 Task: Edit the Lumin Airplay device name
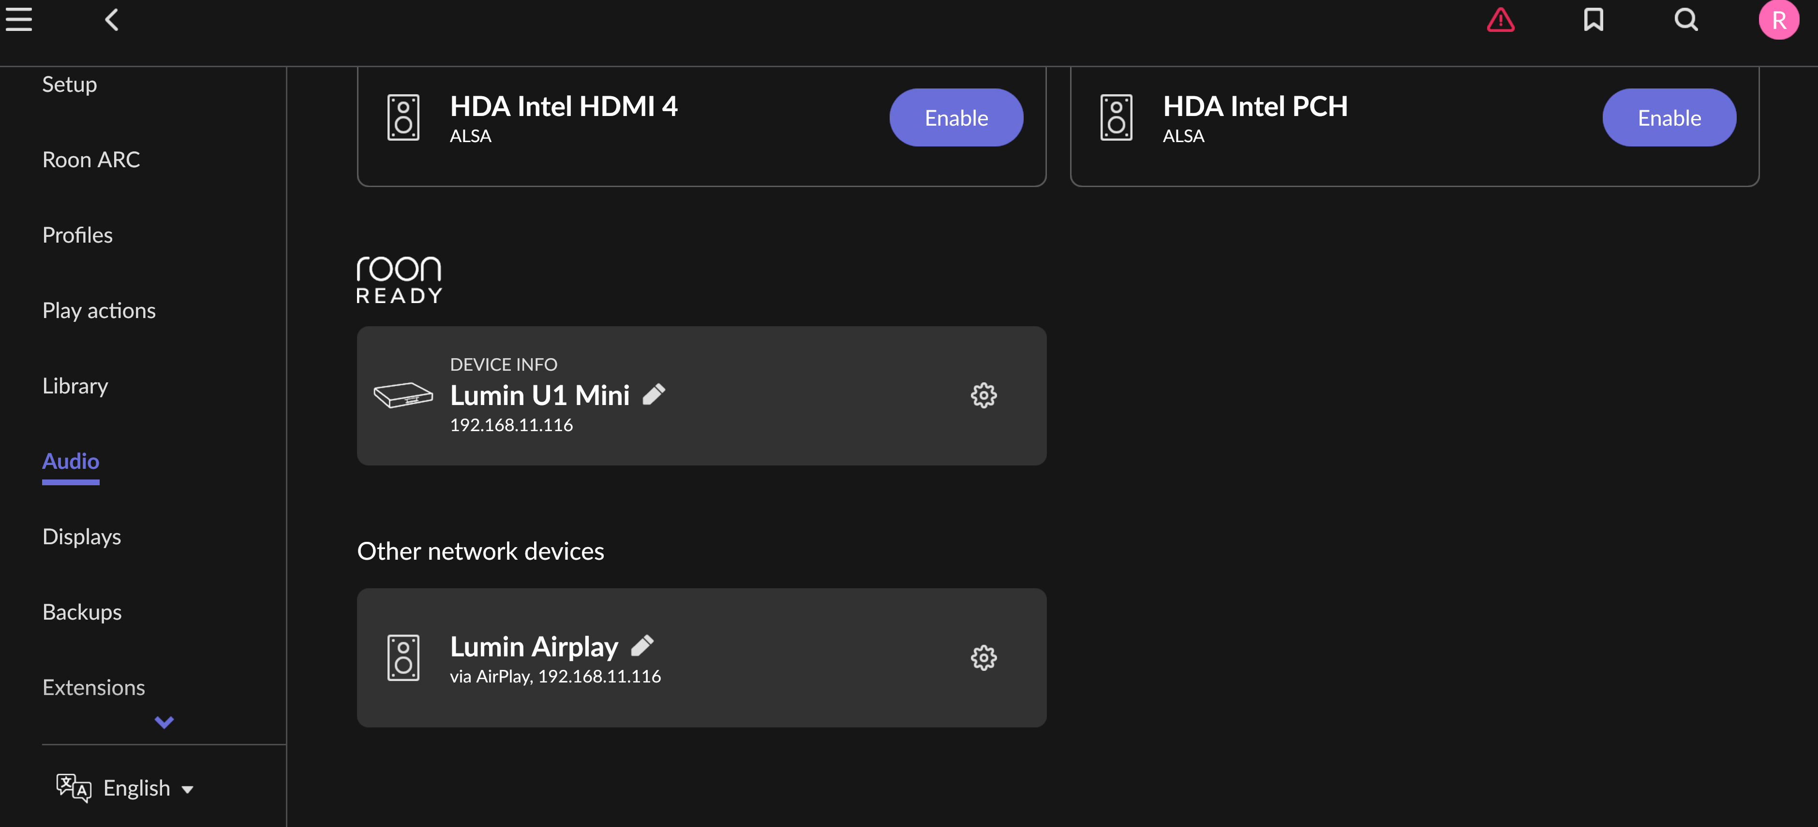pyautogui.click(x=642, y=645)
